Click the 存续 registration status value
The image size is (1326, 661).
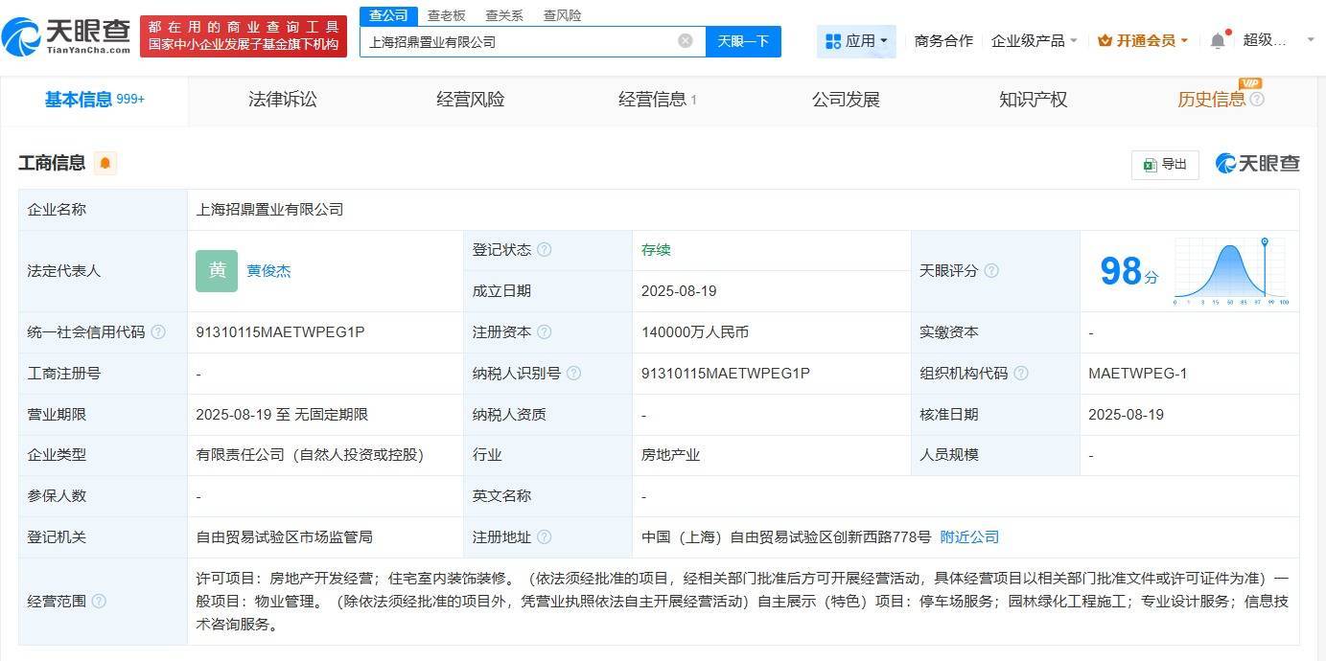pos(656,250)
